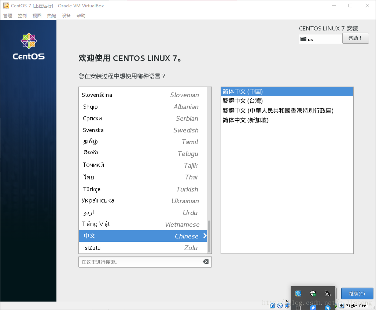Image resolution: width=376 pixels, height=310 pixels.
Task: Select Тоҷикӣ (Tajik) language row
Action: (x=143, y=165)
